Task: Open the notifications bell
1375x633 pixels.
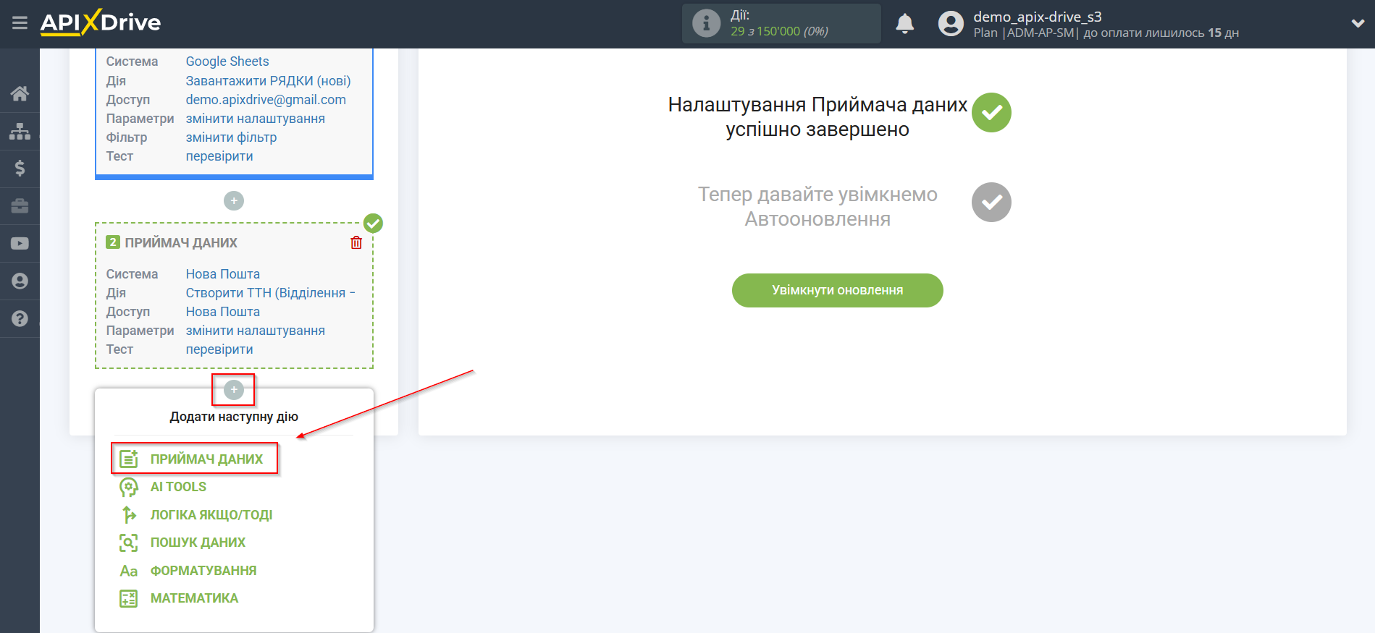Action: pyautogui.click(x=904, y=24)
